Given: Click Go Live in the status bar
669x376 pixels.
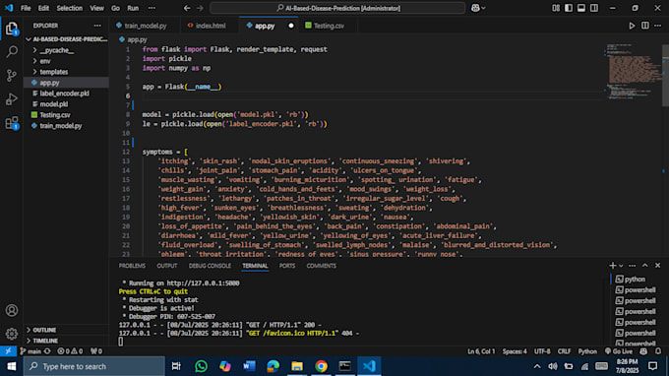Looking at the screenshot, I should [619, 351].
